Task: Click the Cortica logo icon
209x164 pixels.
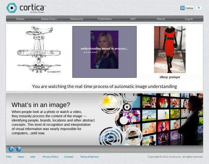Action: [x=11, y=8]
